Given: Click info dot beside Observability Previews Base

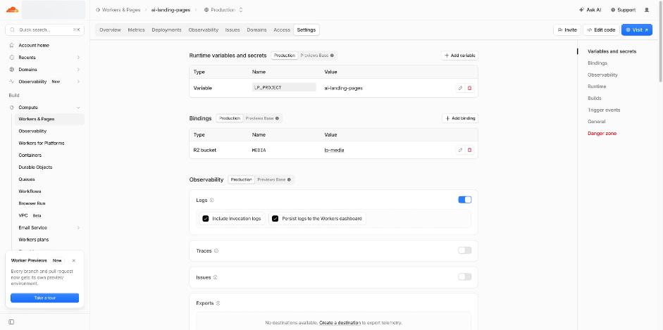Looking at the screenshot, I should click(289, 179).
